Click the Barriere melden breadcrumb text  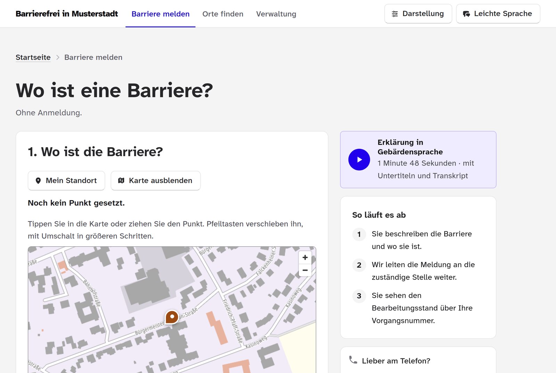click(93, 57)
